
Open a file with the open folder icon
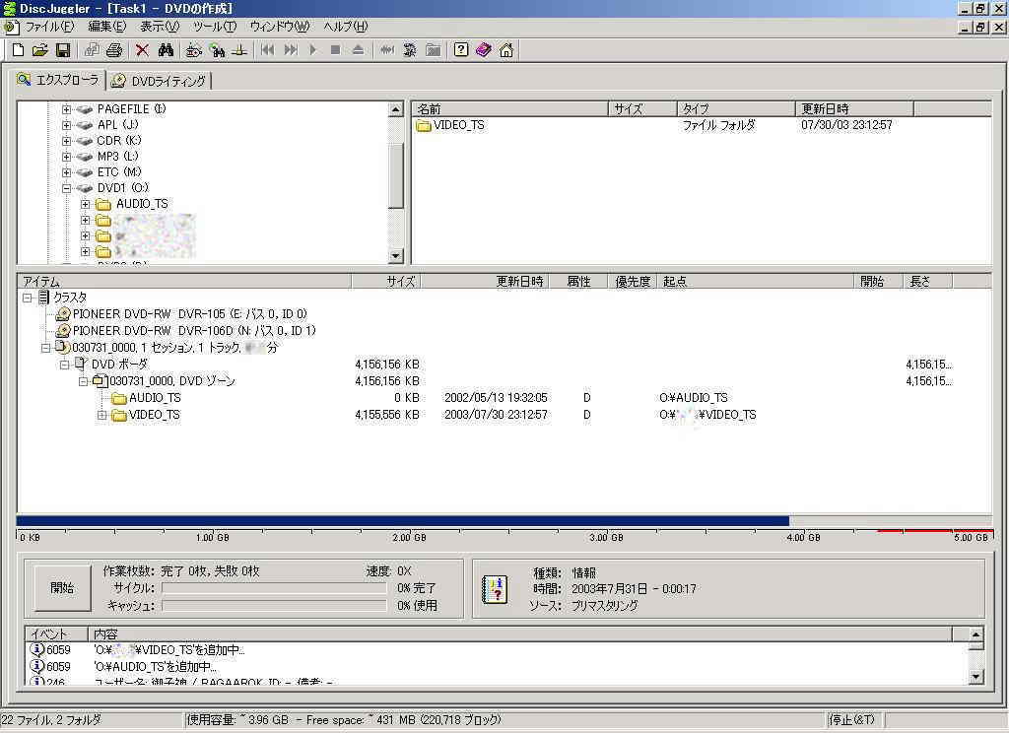(39, 49)
